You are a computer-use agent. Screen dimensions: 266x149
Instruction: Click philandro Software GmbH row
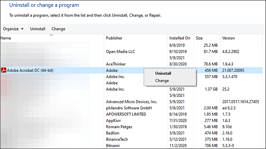pyautogui.click(x=129, y=108)
